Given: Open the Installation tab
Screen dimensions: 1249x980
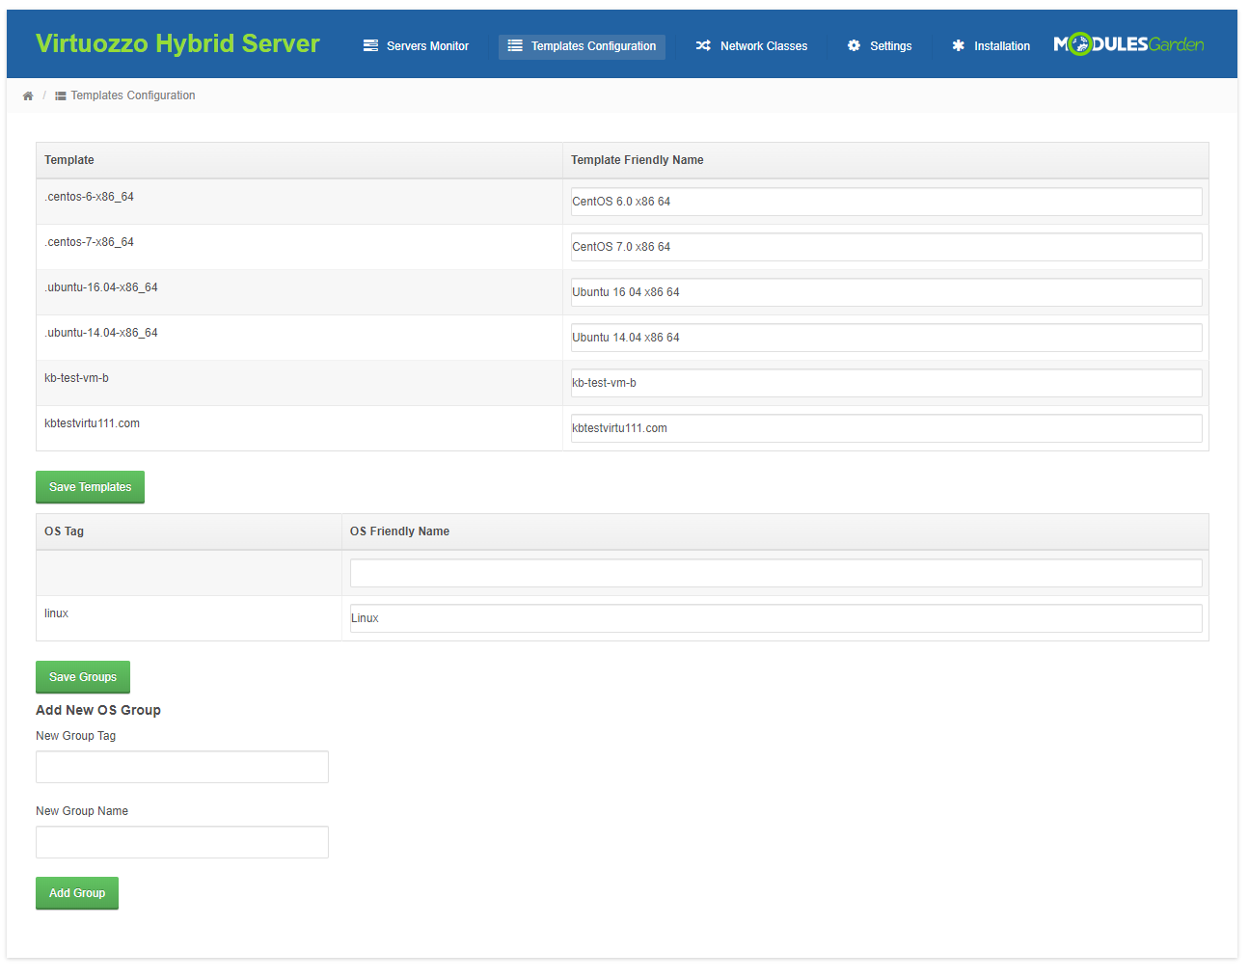Looking at the screenshot, I should click(991, 46).
